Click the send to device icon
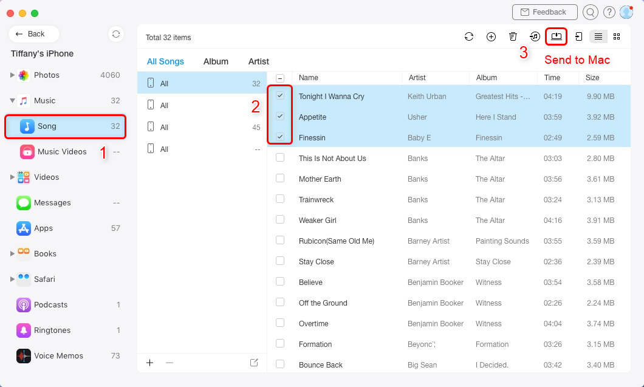This screenshot has height=387, width=644. tap(578, 36)
